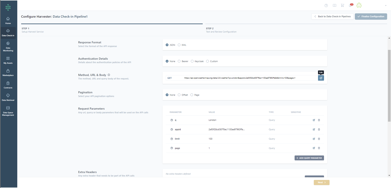This screenshot has width=391, height=188.
Task: Delete the 'page' request parameter
Action: click(x=319, y=148)
